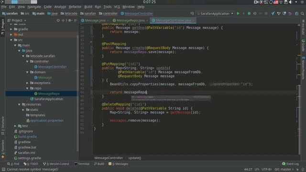Collapse the domain package
This screenshot has height=172, width=306.
27,72
